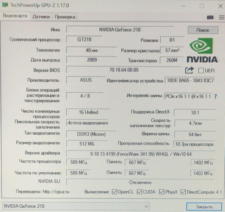
Task: Click the Имя field NVIDIA GeForce 210
Action: tap(120, 30)
